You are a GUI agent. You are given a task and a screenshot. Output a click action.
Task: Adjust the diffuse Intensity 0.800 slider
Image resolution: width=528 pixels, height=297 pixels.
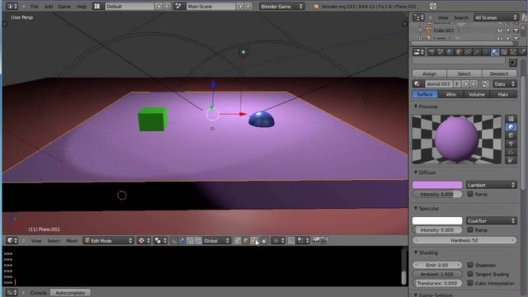click(437, 195)
